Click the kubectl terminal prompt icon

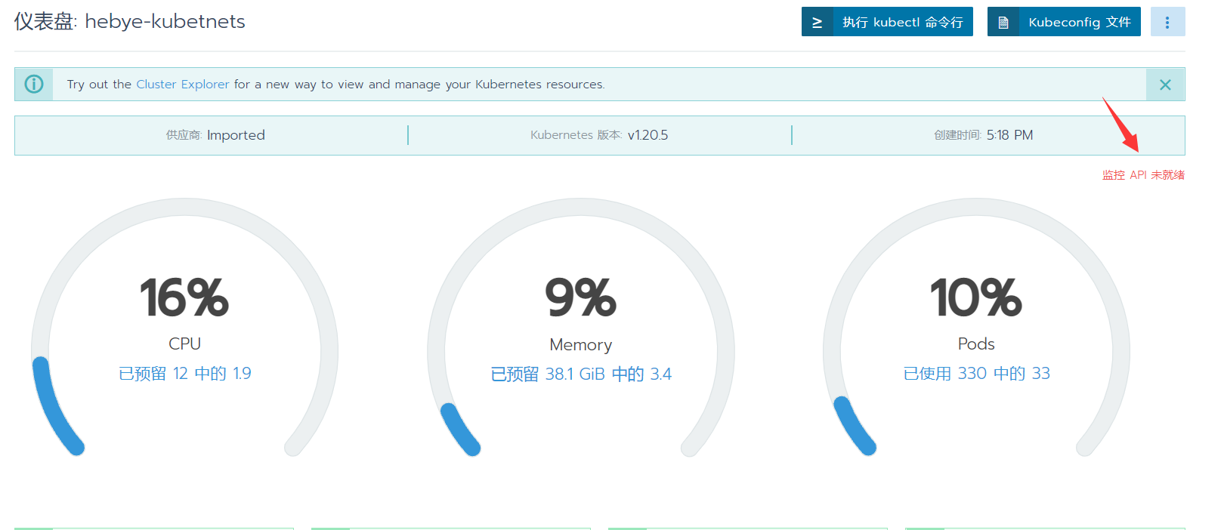[x=817, y=22]
